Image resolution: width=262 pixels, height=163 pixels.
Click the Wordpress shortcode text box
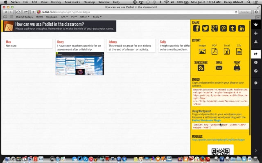pos(220,126)
